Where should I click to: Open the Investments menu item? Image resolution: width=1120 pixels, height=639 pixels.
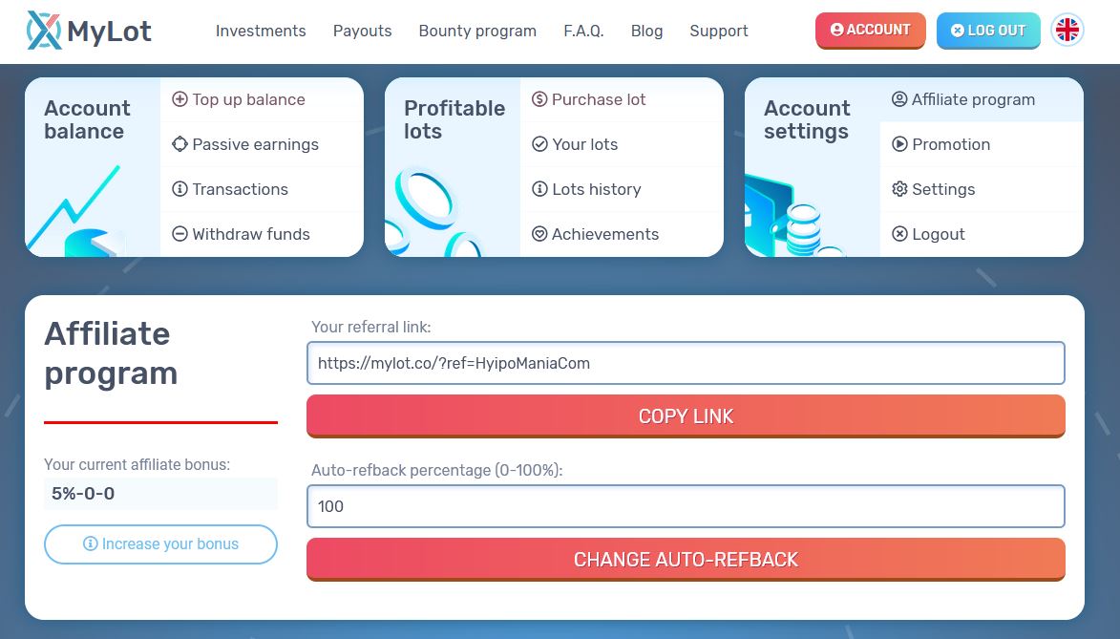tap(261, 31)
